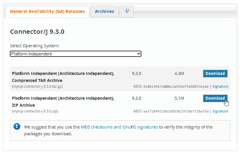Download the ZIP Archive package

click(215, 98)
